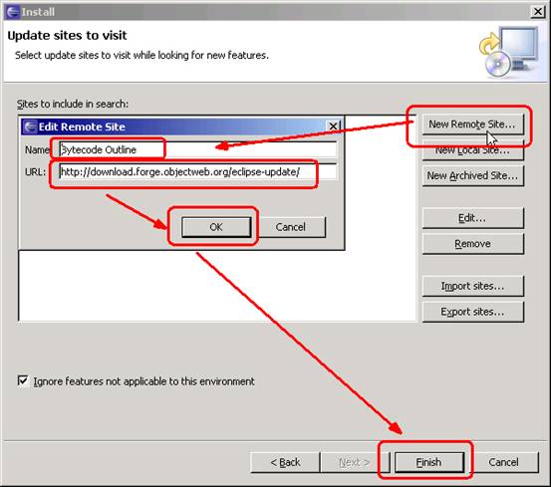Confirm with OK in Edit Remote Site

point(216,227)
